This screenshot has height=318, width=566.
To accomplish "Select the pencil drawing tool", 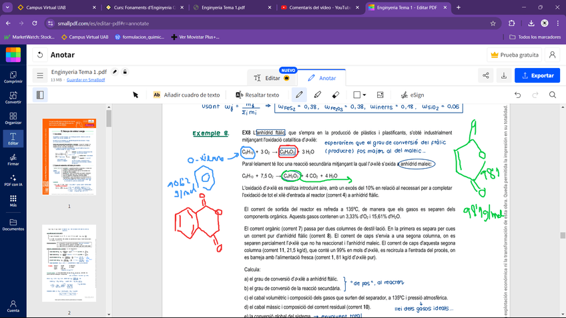I will click(x=299, y=95).
